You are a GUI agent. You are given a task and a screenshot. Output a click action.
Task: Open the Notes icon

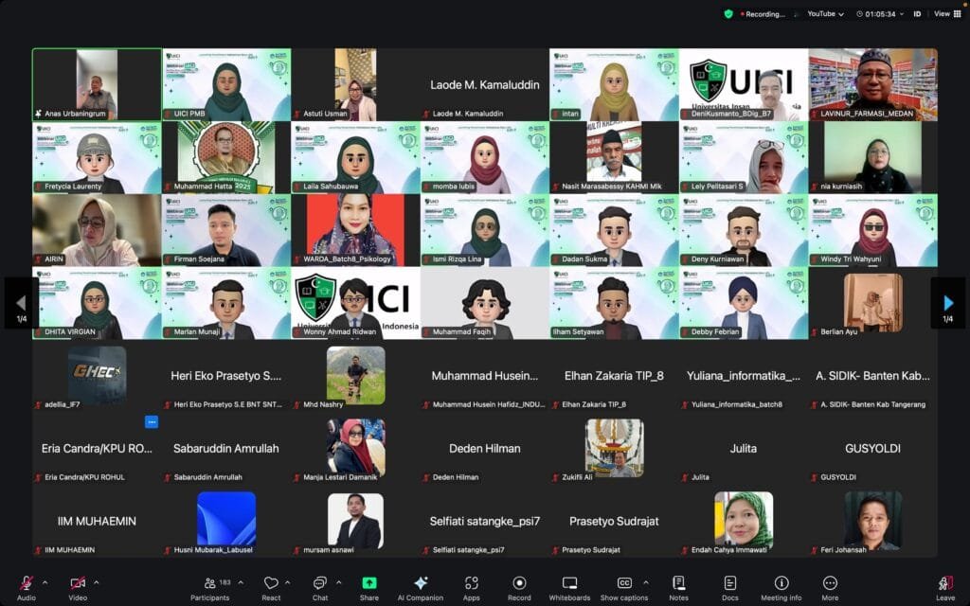pyautogui.click(x=678, y=587)
